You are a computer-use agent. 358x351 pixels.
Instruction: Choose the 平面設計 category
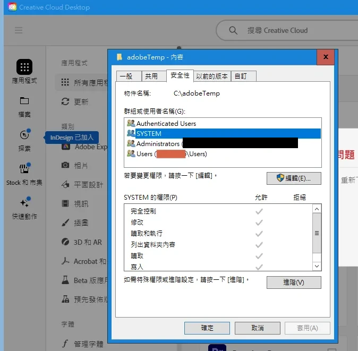point(81,184)
